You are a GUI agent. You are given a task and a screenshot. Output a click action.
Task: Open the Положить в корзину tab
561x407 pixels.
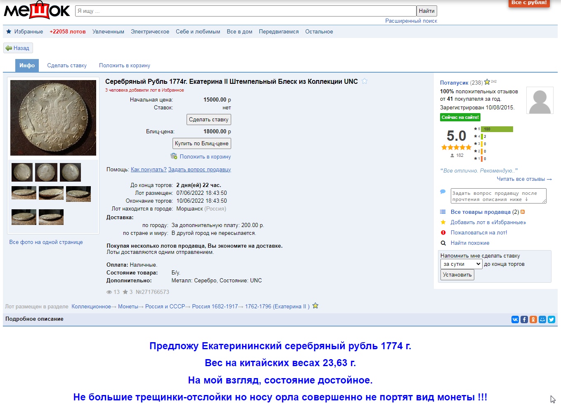click(124, 66)
